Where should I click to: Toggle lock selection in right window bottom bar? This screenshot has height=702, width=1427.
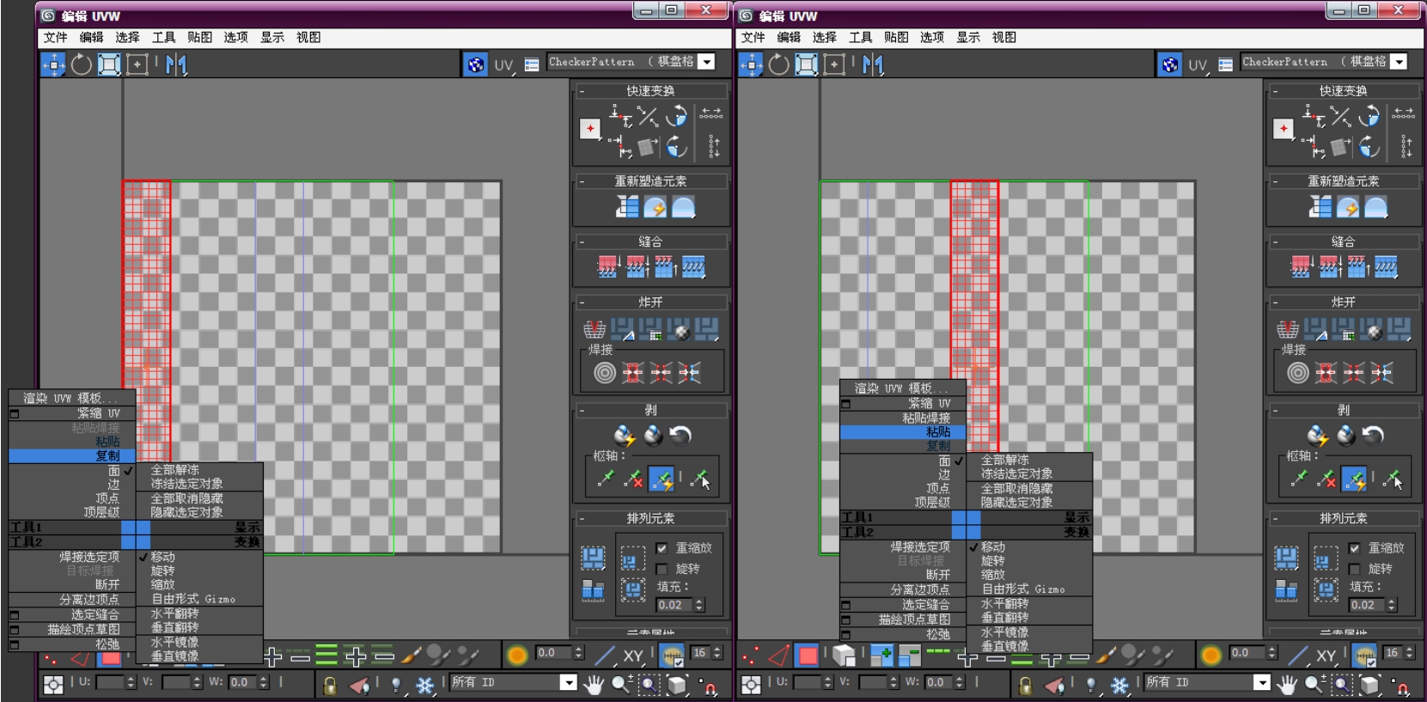coord(1024,685)
